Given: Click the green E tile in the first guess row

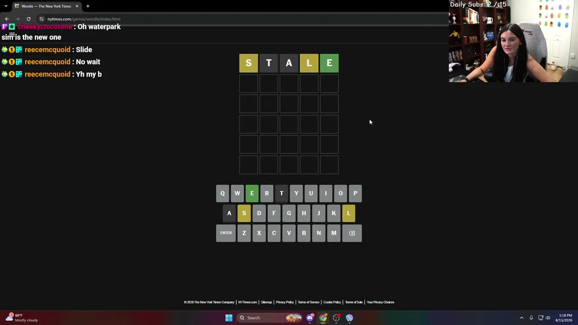Looking at the screenshot, I should click(x=329, y=63).
